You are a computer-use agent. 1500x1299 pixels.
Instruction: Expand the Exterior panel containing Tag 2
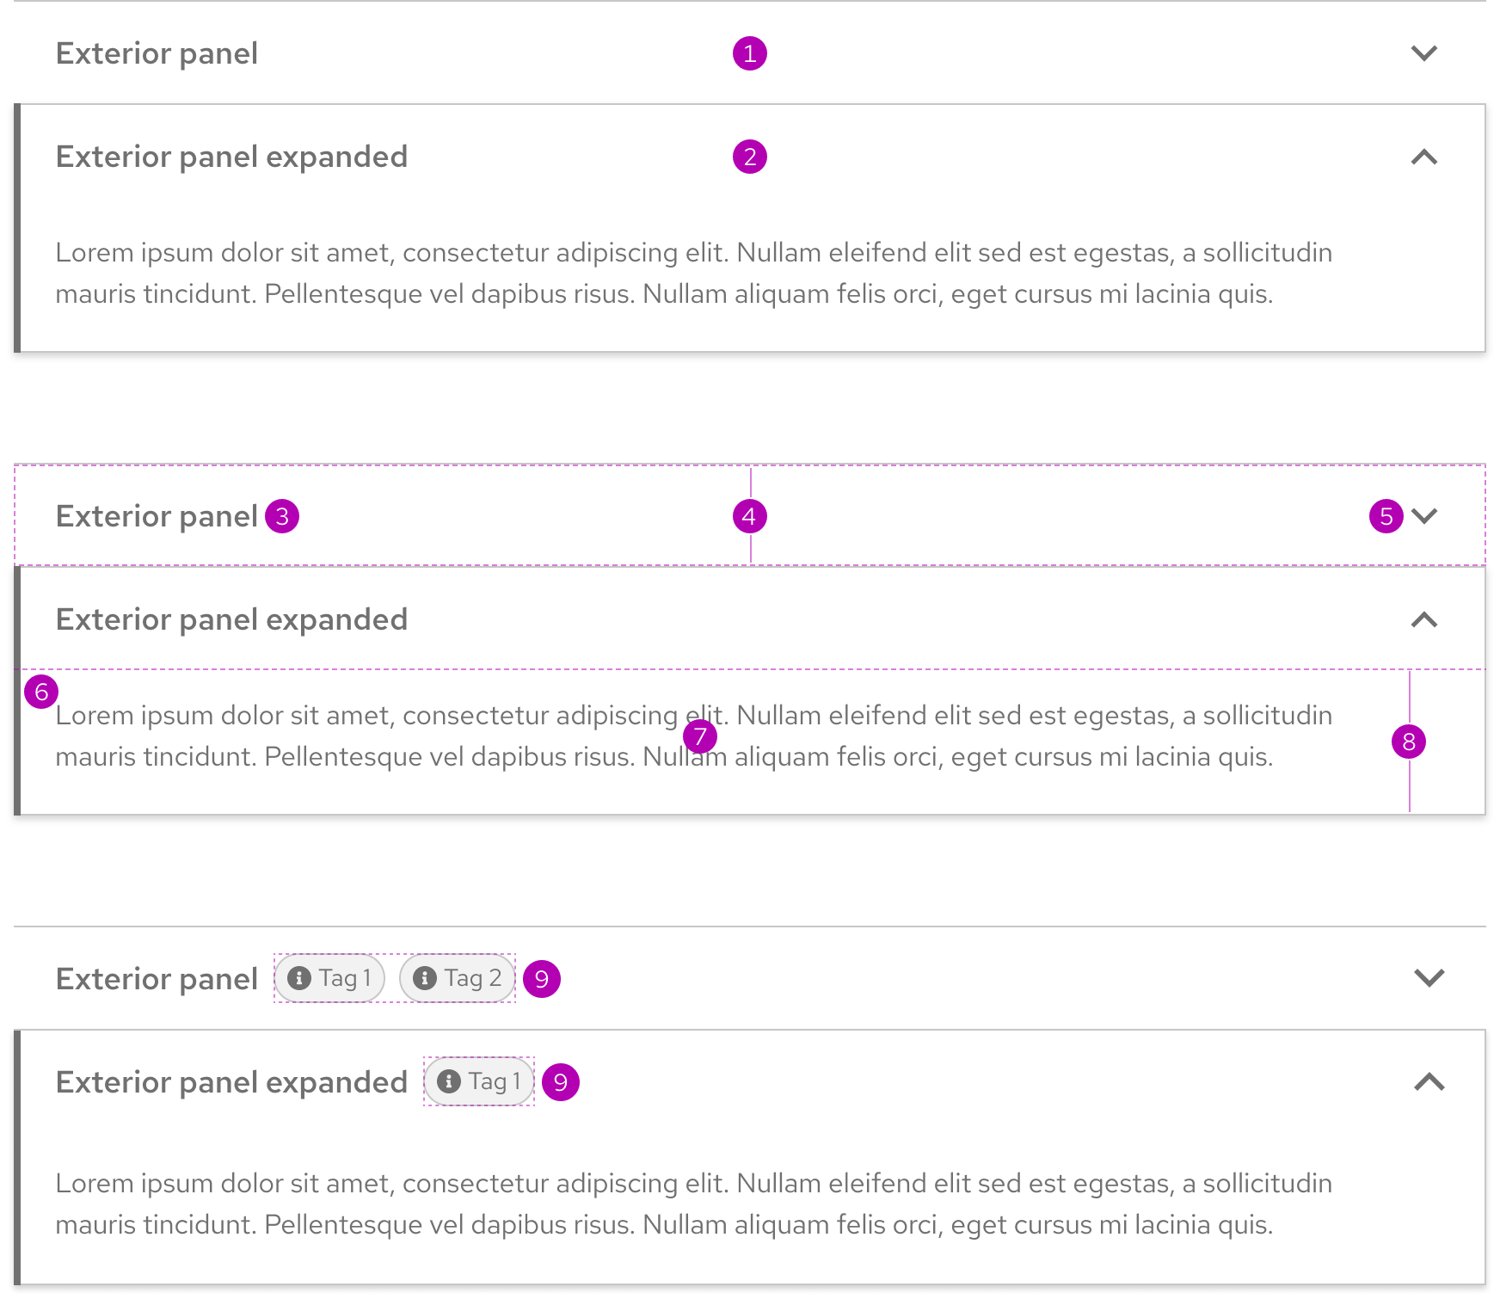coord(1429,978)
